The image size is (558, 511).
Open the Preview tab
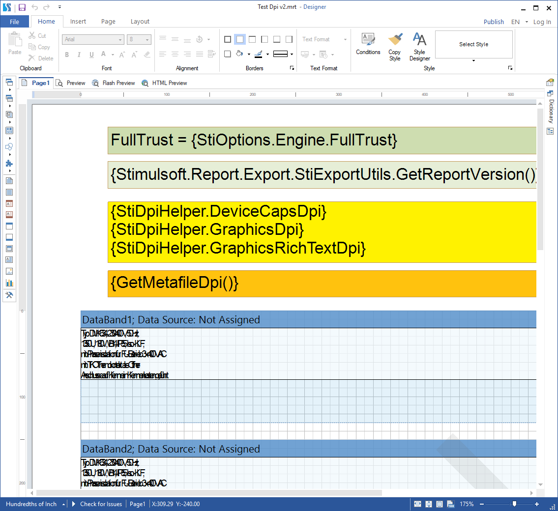coord(71,83)
